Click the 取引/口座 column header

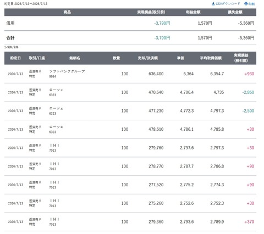tap(37, 58)
